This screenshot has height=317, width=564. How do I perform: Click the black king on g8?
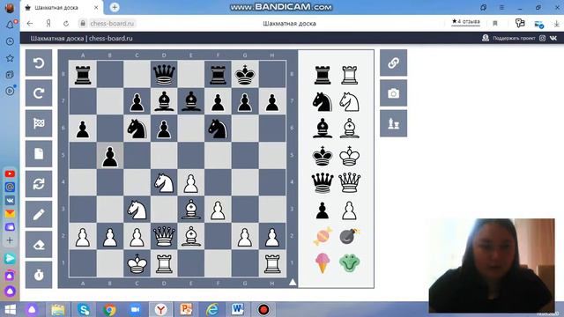(x=245, y=74)
